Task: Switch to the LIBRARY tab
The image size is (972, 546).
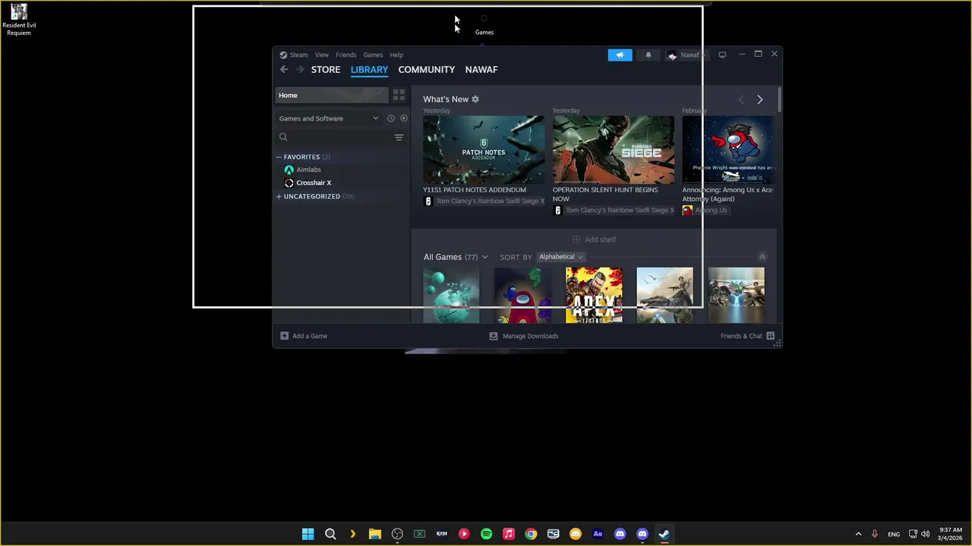Action: tap(369, 69)
